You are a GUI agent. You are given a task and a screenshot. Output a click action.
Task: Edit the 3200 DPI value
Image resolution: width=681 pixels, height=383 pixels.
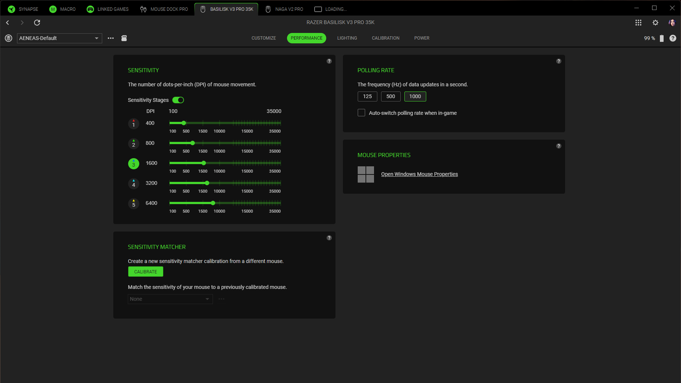151,183
